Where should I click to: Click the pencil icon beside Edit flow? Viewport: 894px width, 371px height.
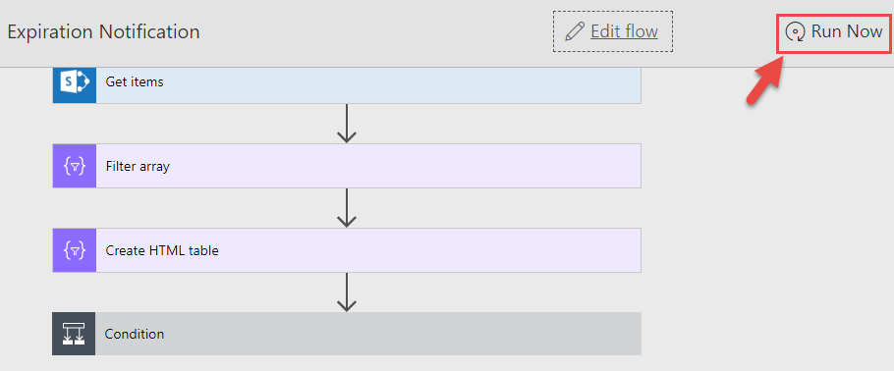tap(575, 31)
